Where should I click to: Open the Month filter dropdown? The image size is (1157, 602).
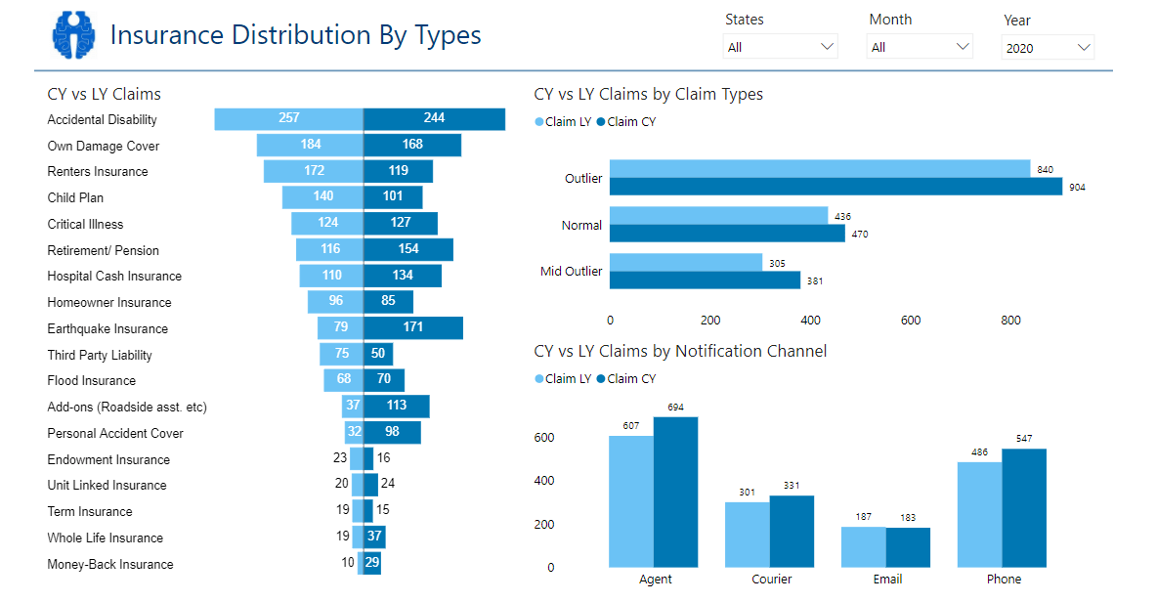pos(920,45)
